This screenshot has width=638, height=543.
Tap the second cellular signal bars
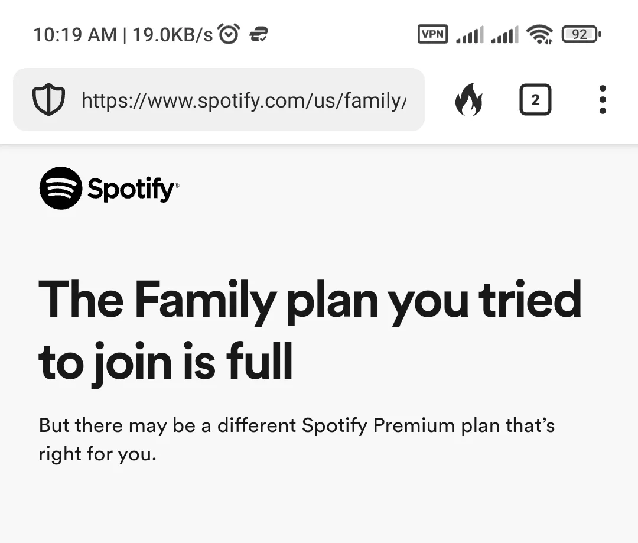[x=505, y=34]
